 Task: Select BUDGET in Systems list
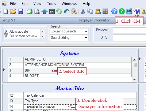tap(77, 76)
